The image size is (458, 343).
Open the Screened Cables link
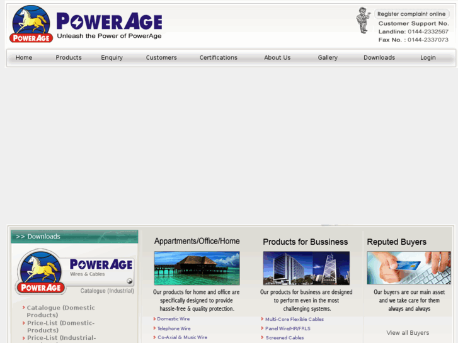click(x=285, y=337)
